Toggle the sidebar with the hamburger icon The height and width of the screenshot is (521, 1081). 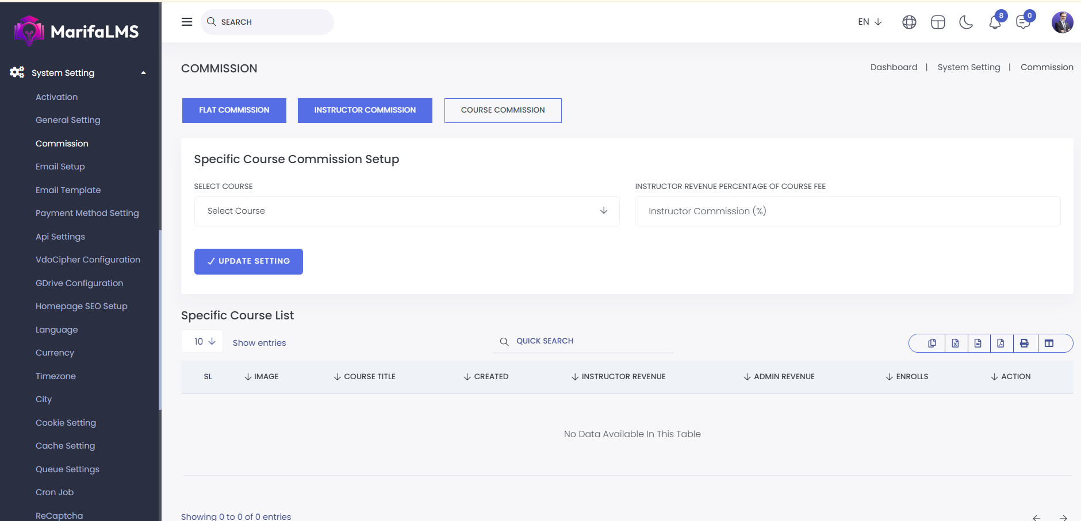187,22
